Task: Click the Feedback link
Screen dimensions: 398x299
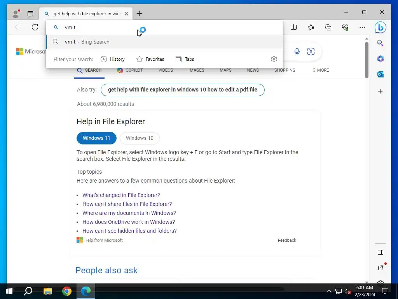Action: pyautogui.click(x=287, y=240)
